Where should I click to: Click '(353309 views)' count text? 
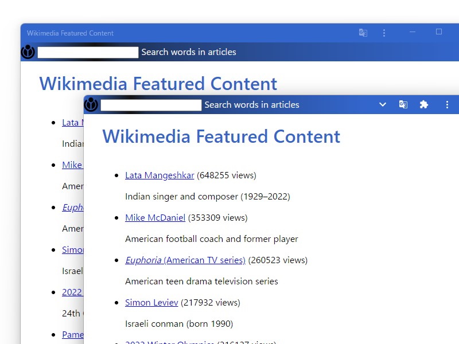point(218,218)
